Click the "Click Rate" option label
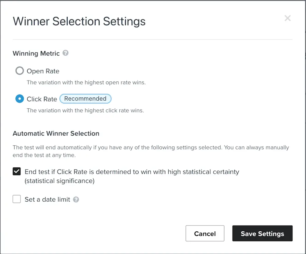Viewport: 306px width, 254px height. (x=42, y=99)
